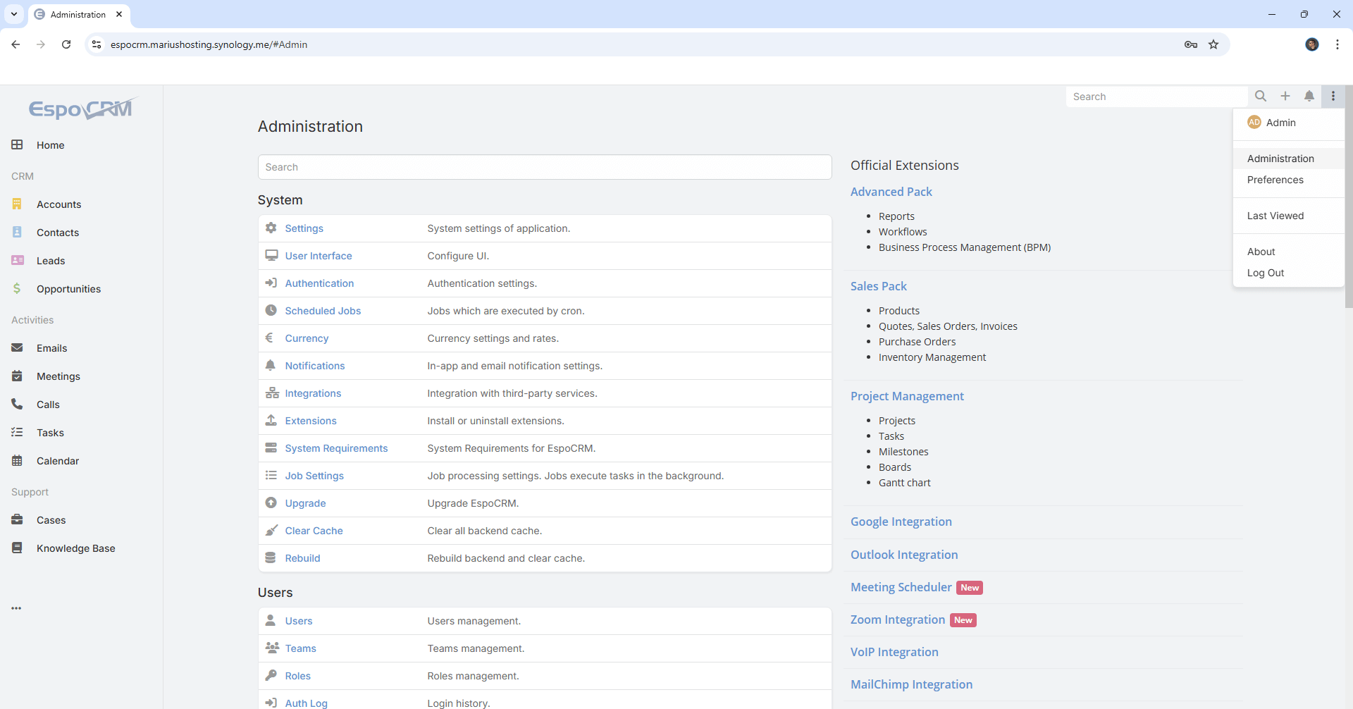
Task: Click the Emails envelope icon
Action: coord(17,347)
